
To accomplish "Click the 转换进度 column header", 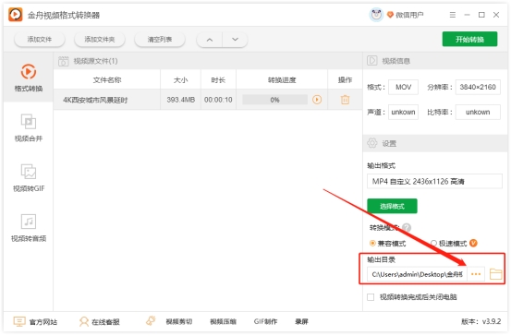I will [x=282, y=80].
